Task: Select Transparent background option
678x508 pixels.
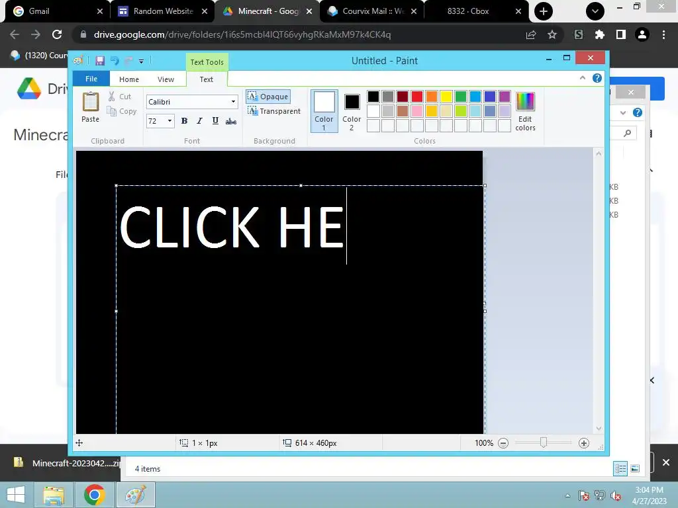Action: (273, 111)
